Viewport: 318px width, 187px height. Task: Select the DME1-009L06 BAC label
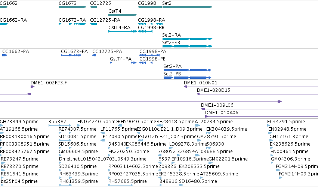coord(217,105)
